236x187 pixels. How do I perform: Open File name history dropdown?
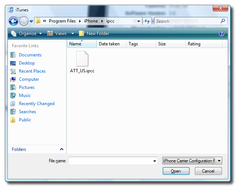154,161
